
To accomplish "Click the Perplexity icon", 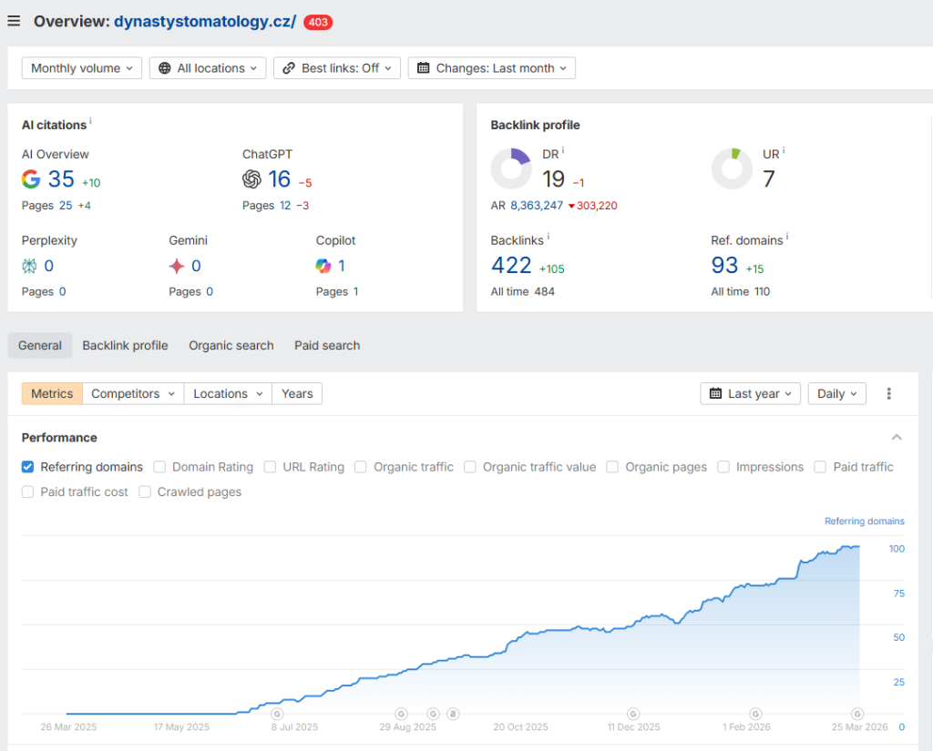I will (31, 266).
